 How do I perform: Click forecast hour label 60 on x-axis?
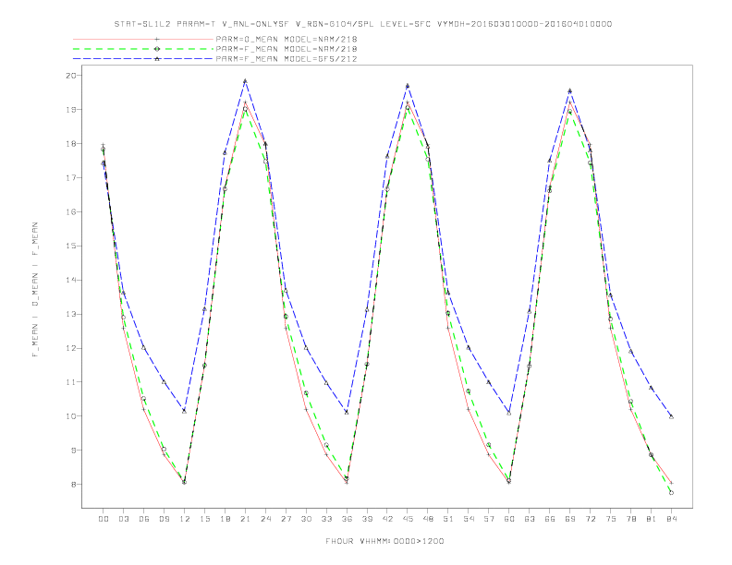tap(509, 519)
